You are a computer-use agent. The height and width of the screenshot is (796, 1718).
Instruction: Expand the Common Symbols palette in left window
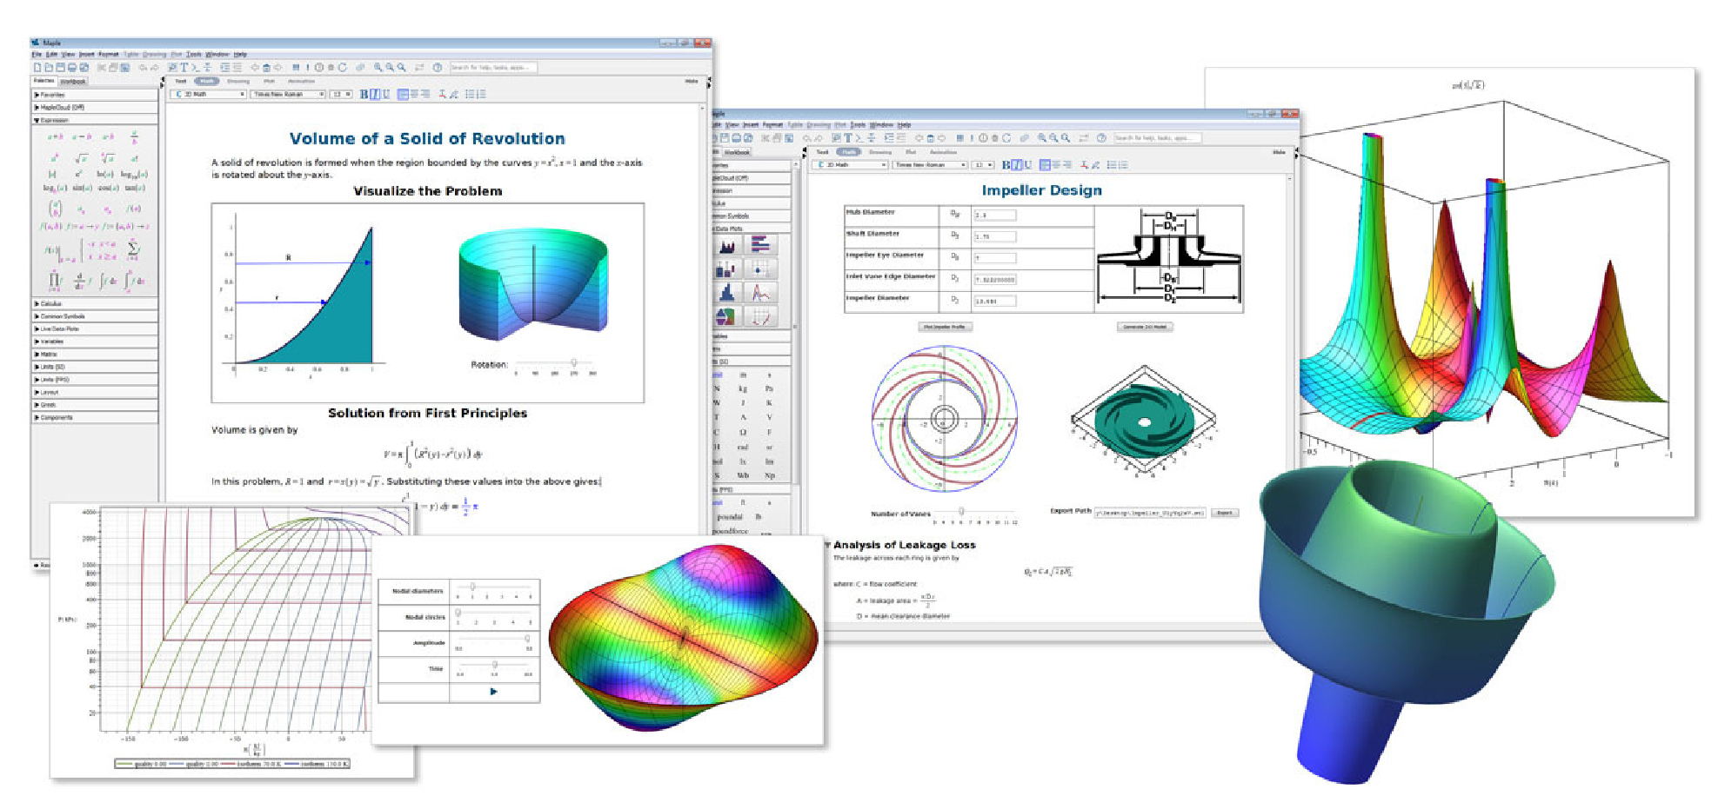(x=95, y=316)
